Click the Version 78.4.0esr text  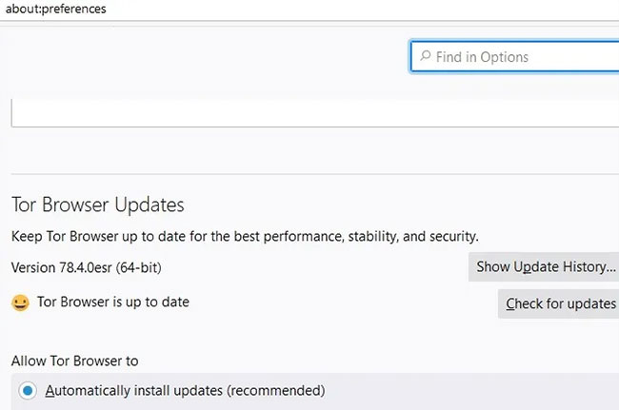[61, 267]
